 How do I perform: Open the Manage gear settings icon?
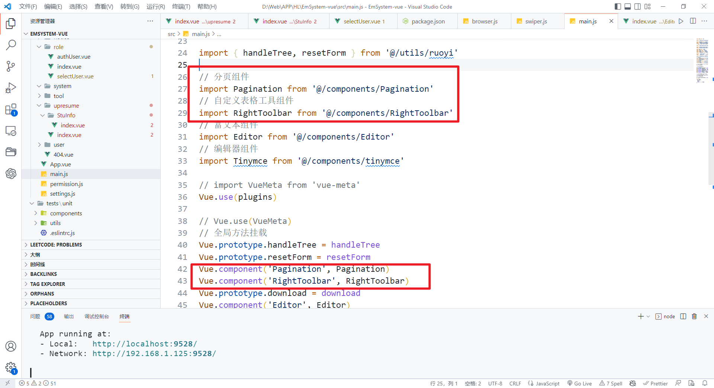11,368
